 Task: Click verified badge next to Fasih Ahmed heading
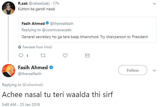[x=51, y=68]
